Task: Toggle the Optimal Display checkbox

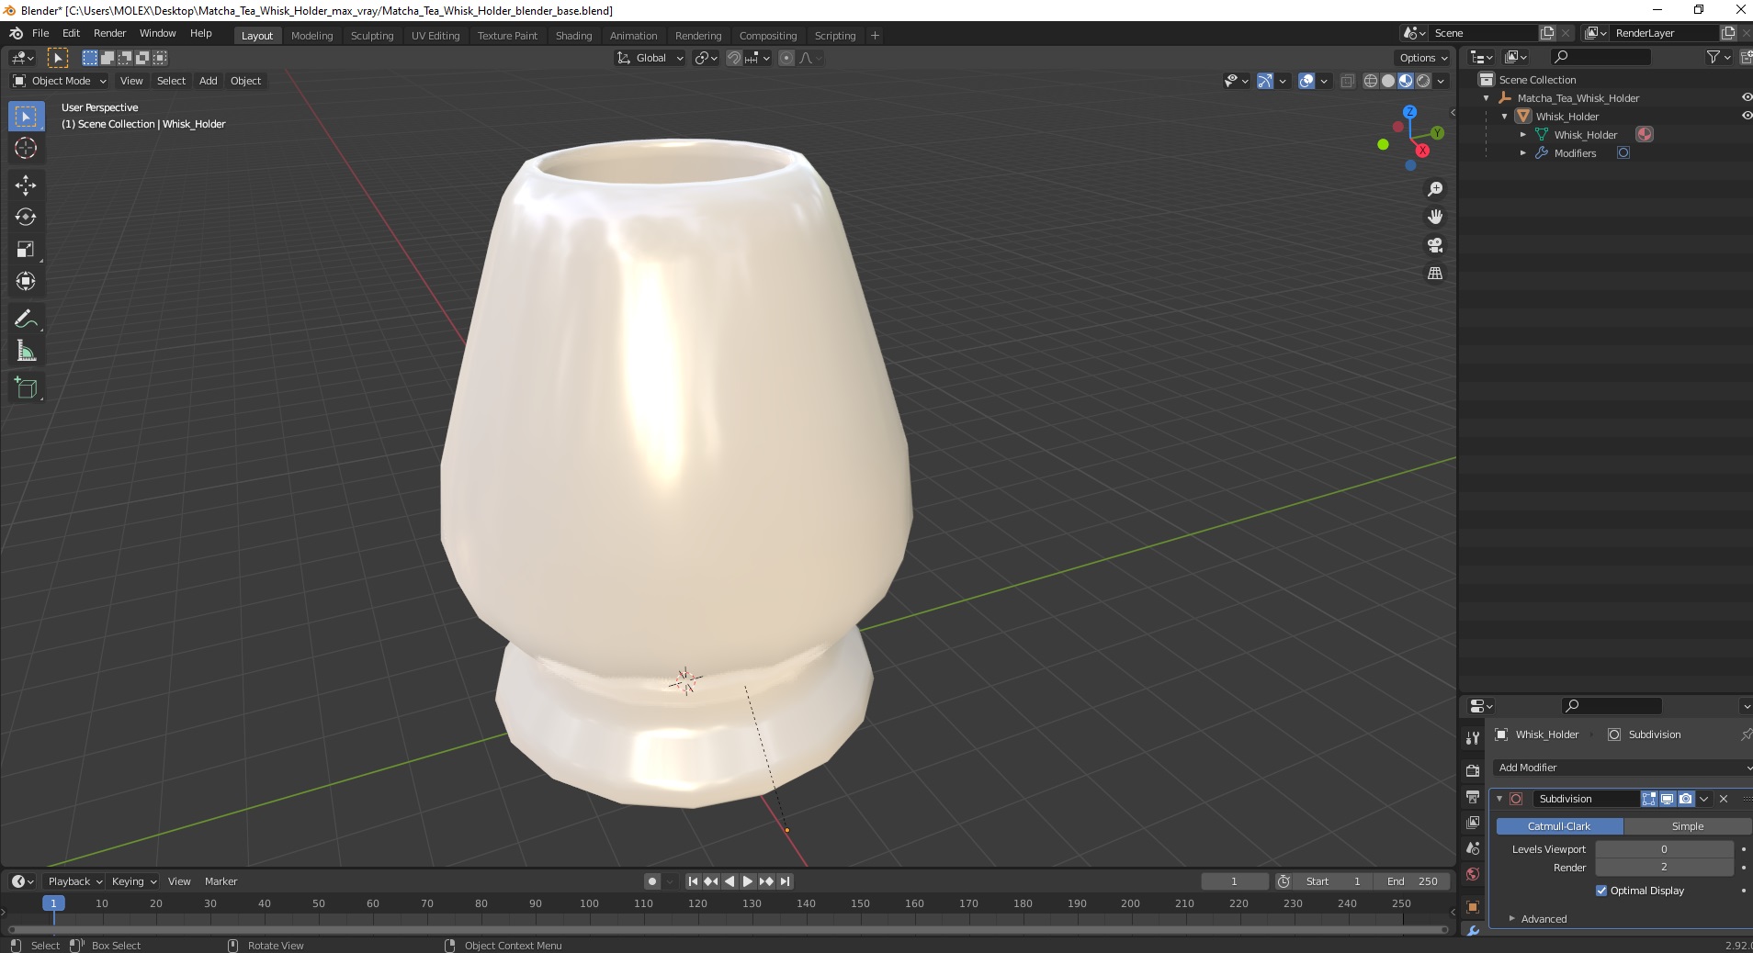Action: click(1601, 891)
